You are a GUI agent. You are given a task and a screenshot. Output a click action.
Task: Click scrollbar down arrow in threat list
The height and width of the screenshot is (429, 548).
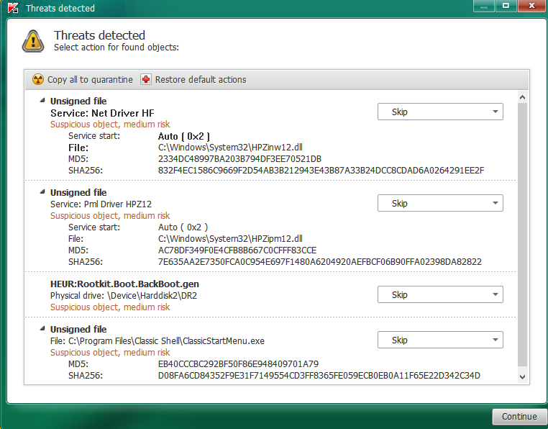(x=523, y=376)
